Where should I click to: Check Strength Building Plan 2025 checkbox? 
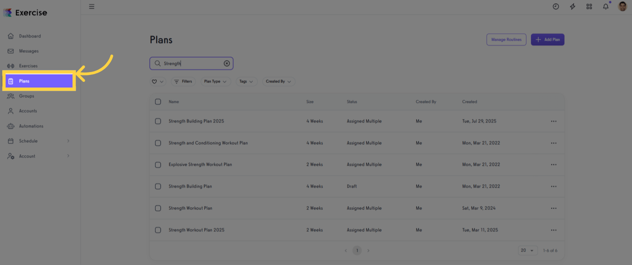158,121
